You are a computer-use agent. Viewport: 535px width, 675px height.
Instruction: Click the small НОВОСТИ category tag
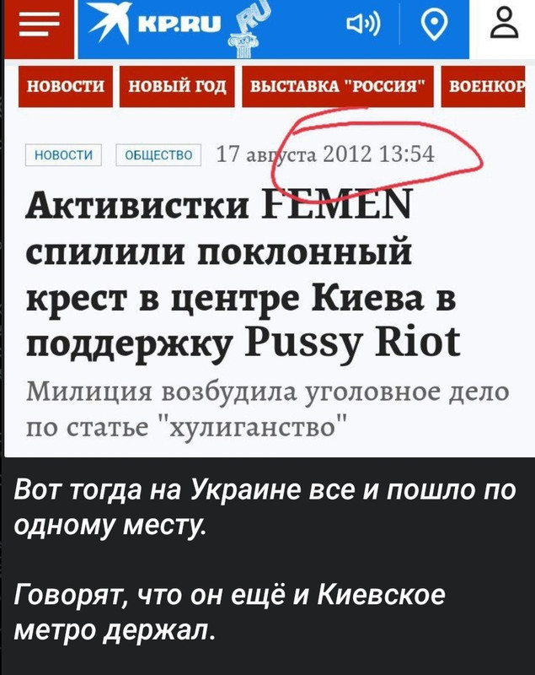63,155
